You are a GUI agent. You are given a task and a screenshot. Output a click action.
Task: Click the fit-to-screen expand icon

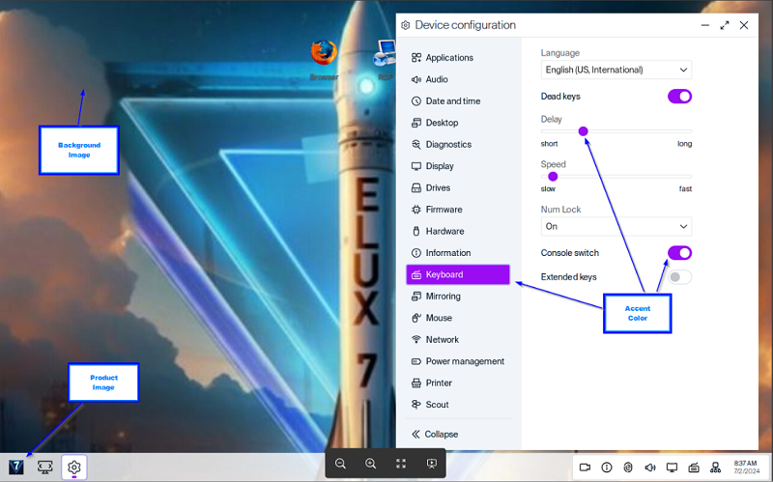pyautogui.click(x=401, y=464)
